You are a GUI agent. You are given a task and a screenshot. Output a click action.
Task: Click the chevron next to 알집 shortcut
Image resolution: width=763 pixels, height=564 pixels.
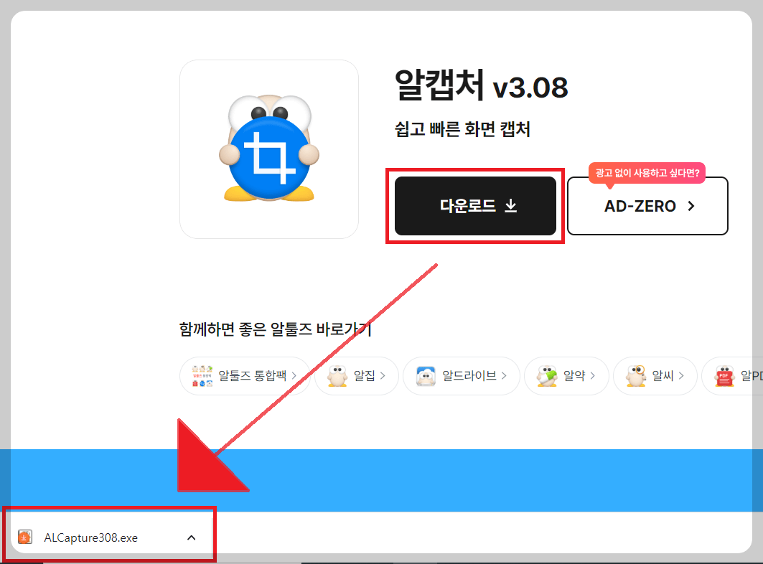click(383, 375)
